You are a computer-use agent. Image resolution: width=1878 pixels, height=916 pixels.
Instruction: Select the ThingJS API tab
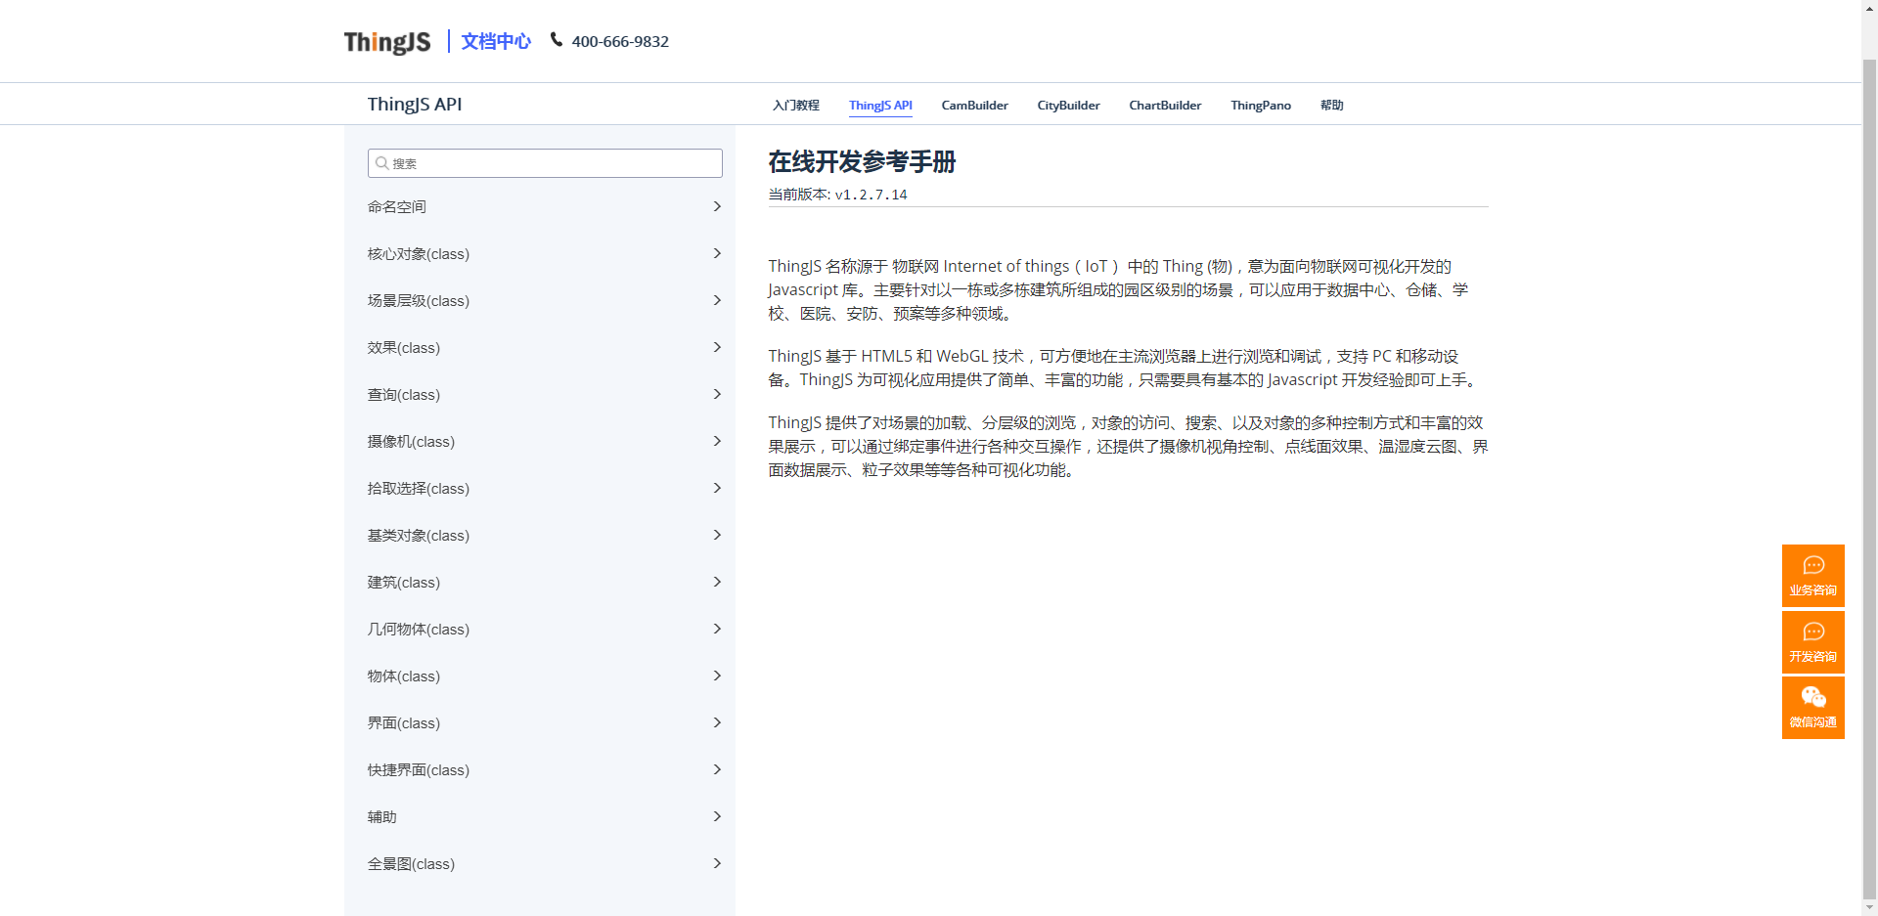click(880, 106)
